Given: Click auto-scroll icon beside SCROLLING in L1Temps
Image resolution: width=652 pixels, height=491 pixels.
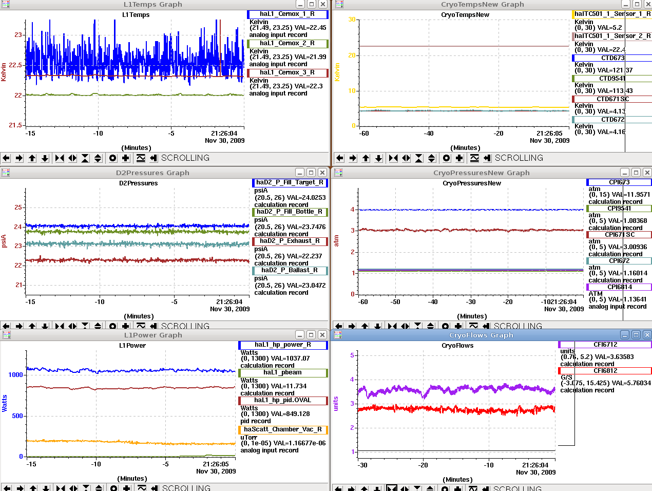Looking at the screenshot, I should [x=154, y=158].
